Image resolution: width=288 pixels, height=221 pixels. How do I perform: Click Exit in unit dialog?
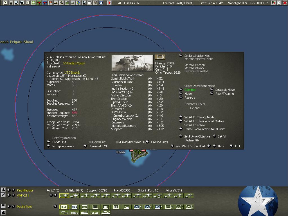click(x=237, y=146)
